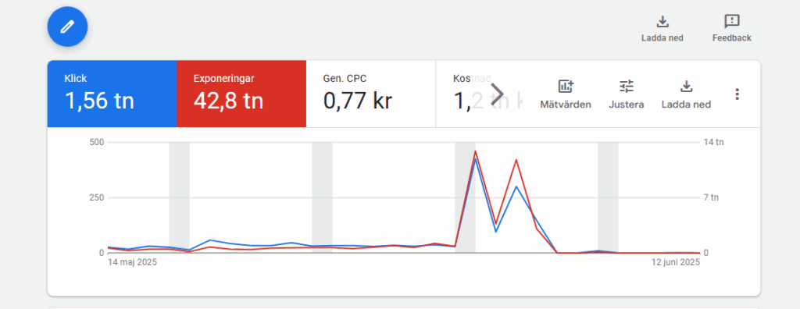The image size is (800, 309).
Task: Open the Feedback button
Action: tap(731, 29)
